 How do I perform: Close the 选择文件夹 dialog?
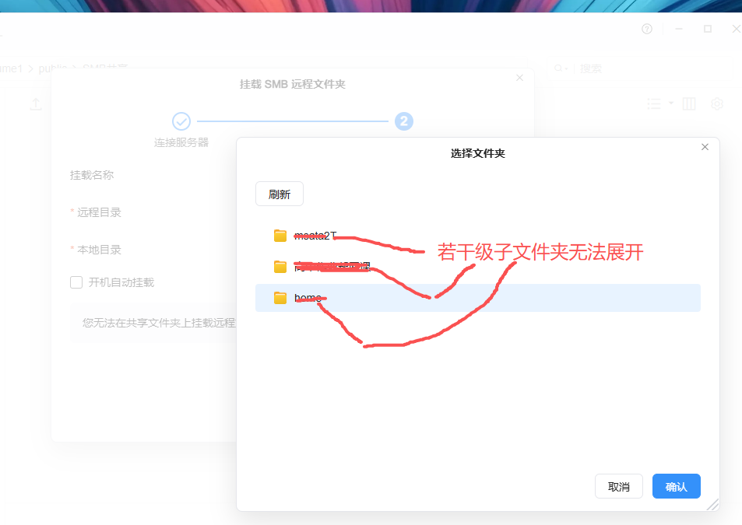[x=705, y=147]
